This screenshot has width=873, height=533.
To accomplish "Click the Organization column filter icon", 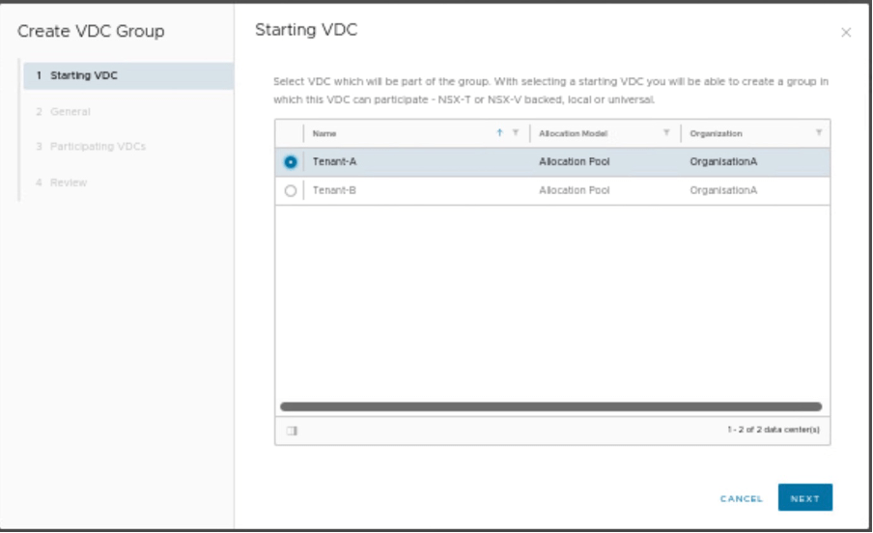I will pyautogui.click(x=819, y=133).
